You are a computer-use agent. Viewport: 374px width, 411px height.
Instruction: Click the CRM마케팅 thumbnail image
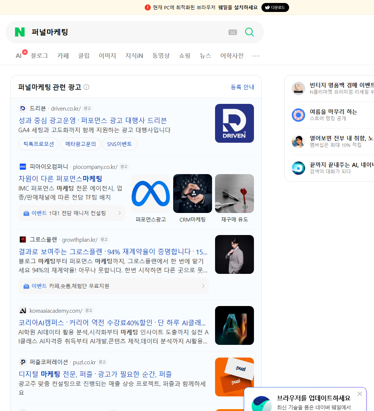(193, 194)
